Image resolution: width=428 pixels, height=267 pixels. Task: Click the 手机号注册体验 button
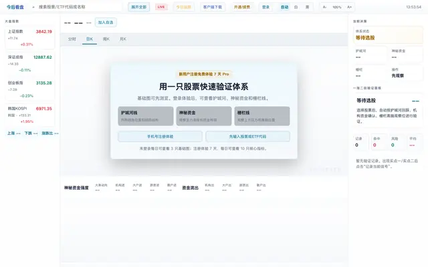pos(160,136)
